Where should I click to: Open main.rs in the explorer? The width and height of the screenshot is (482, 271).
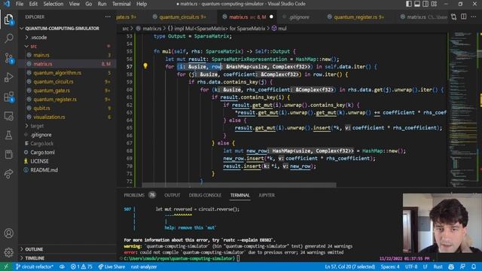tap(41, 55)
